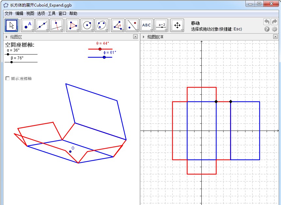Select the Line through Two Points tool

(x=42, y=25)
